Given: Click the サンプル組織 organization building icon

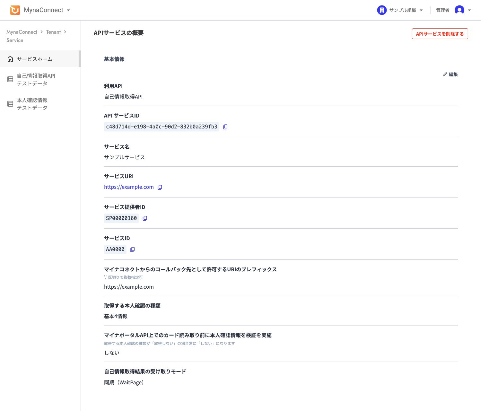Looking at the screenshot, I should [381, 10].
